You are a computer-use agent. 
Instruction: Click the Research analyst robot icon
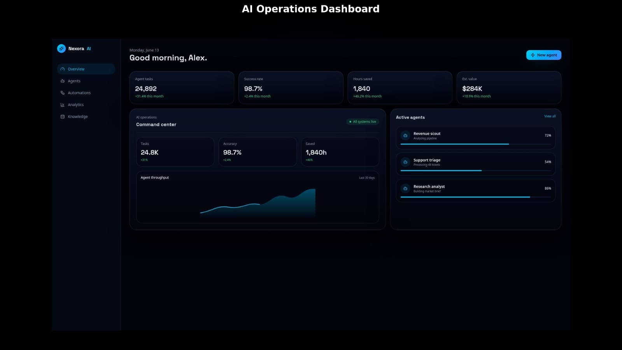(x=405, y=188)
